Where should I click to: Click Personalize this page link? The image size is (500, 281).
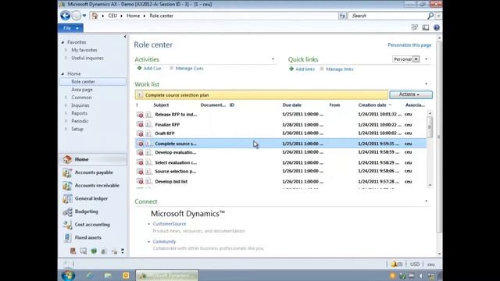409,45
